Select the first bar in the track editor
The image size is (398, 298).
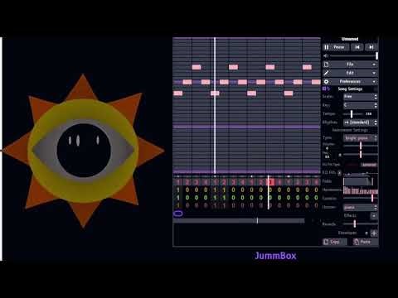pos(178,182)
